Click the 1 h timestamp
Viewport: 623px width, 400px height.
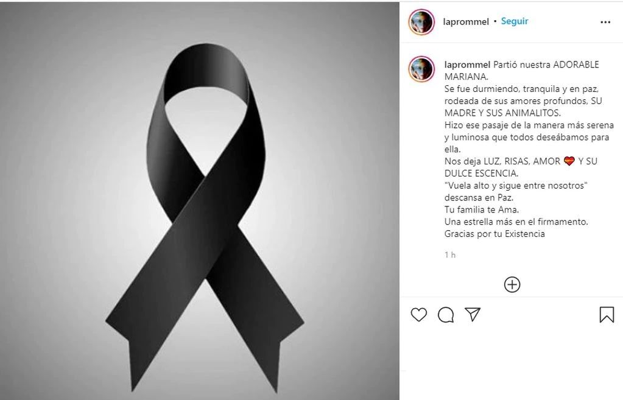click(x=450, y=254)
